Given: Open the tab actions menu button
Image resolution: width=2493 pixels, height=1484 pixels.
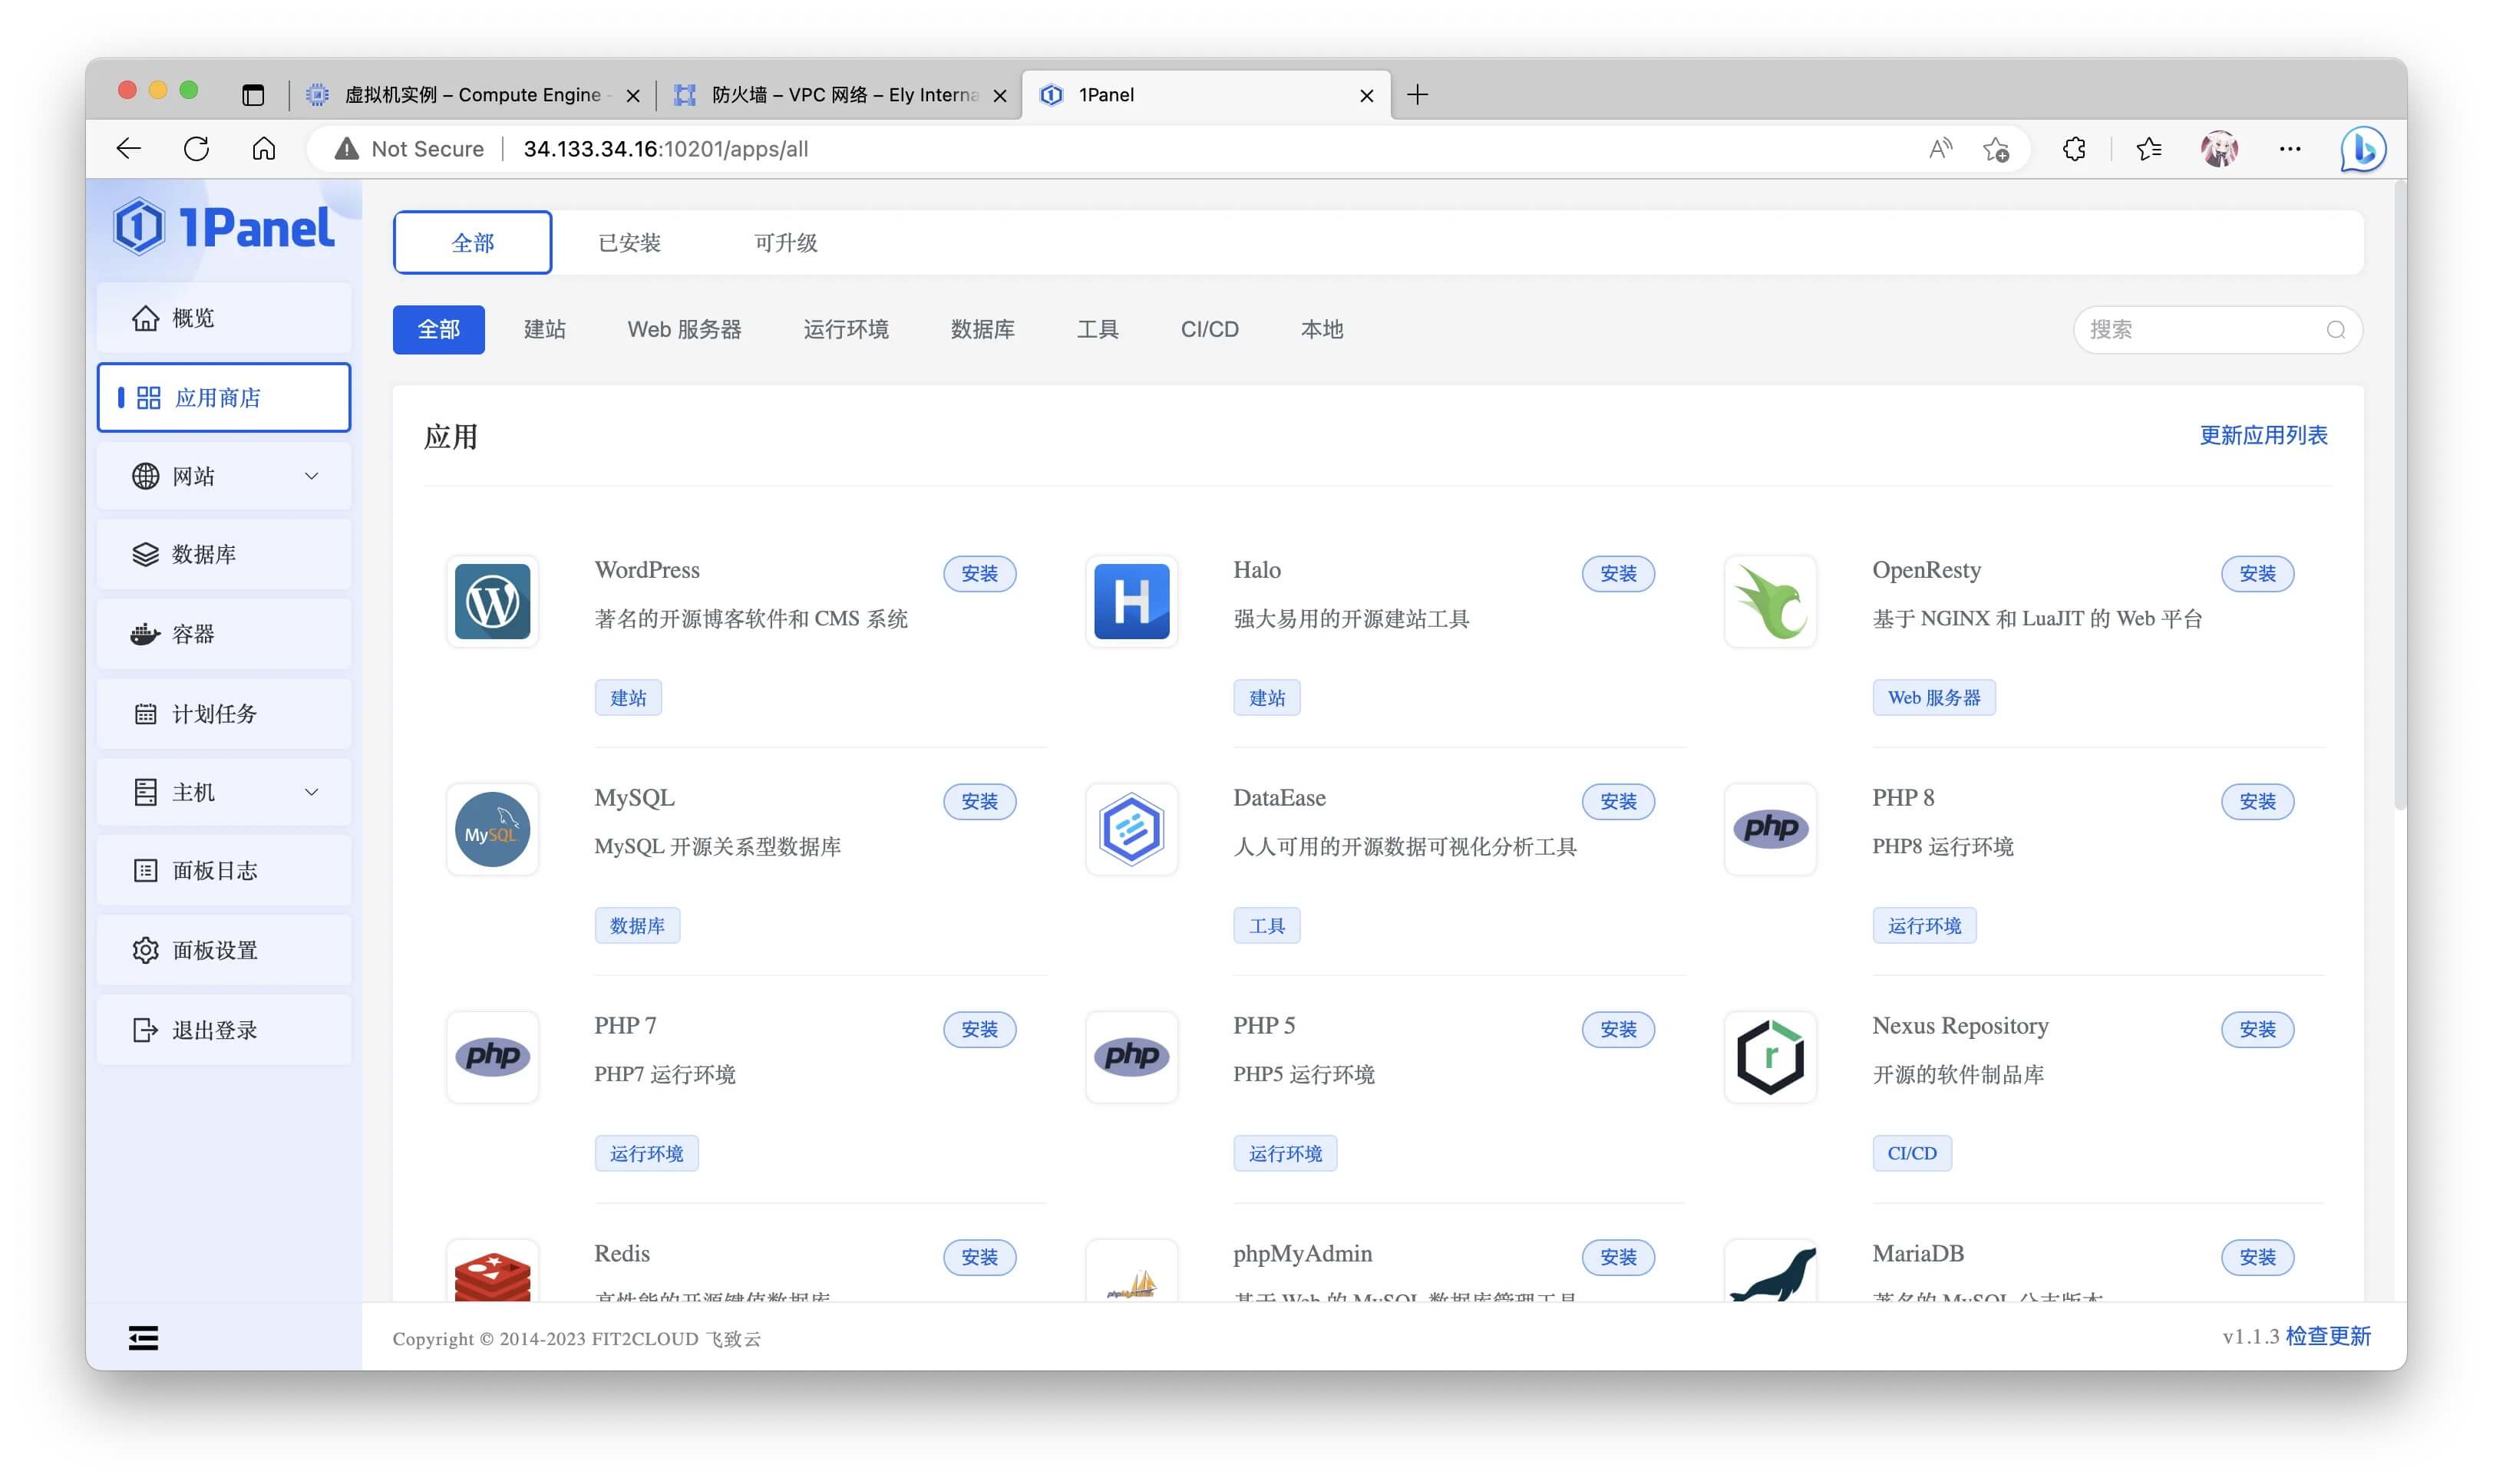Looking at the screenshot, I should pyautogui.click(x=253, y=95).
